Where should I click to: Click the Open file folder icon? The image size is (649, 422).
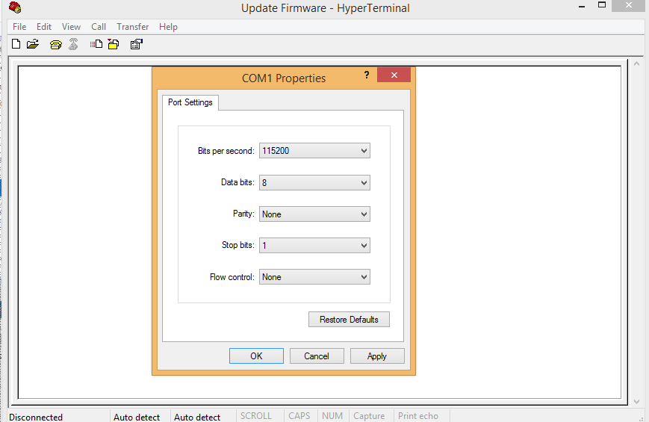(33, 44)
